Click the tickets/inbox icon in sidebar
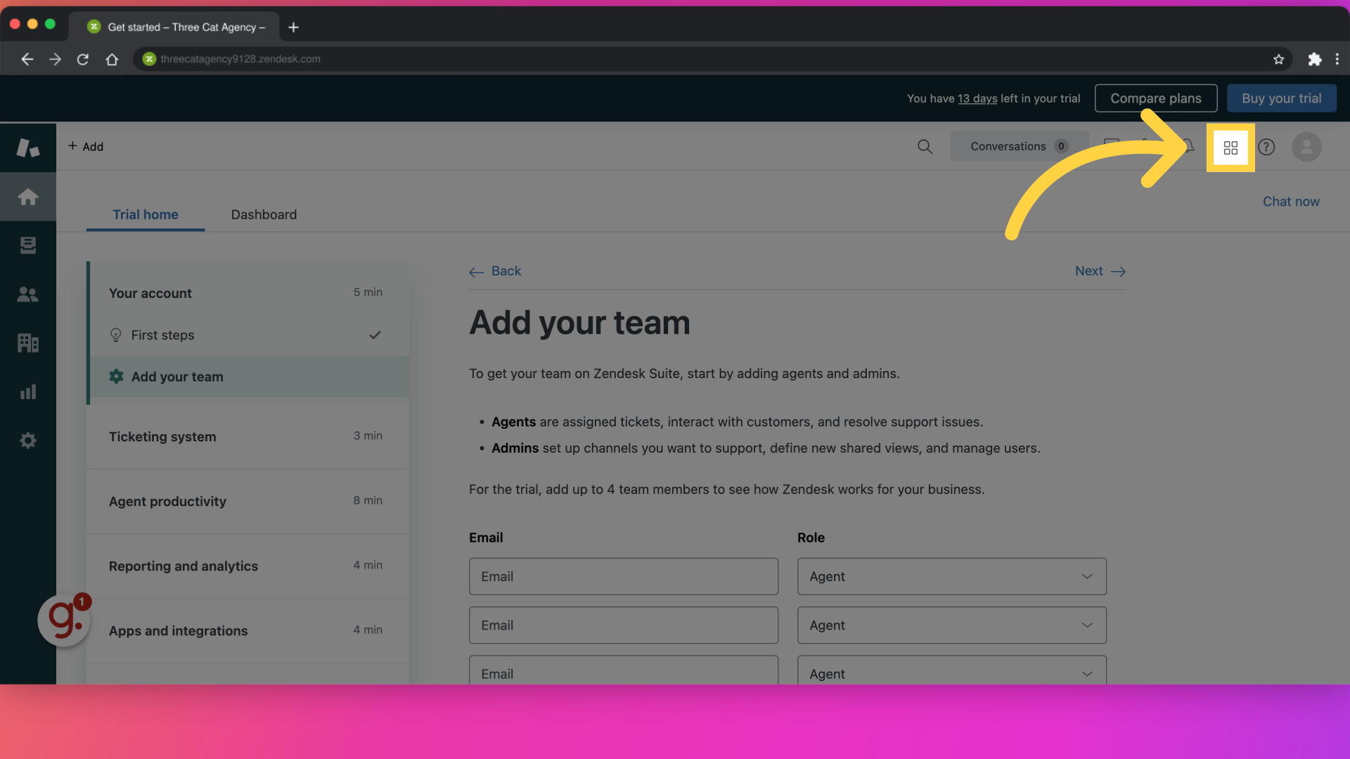Screen dimensions: 1350x759 (28, 245)
